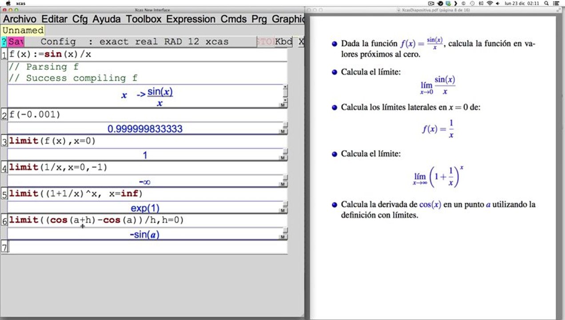Click the pink Save button
The width and height of the screenshot is (565, 320).
(x=16, y=42)
